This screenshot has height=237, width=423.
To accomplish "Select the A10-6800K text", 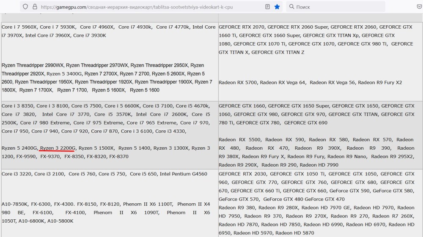I will (31, 221).
